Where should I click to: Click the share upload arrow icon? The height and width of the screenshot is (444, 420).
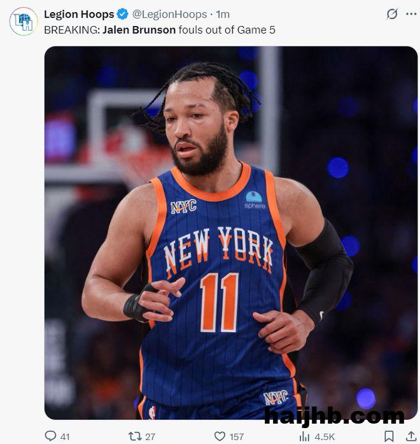click(411, 436)
